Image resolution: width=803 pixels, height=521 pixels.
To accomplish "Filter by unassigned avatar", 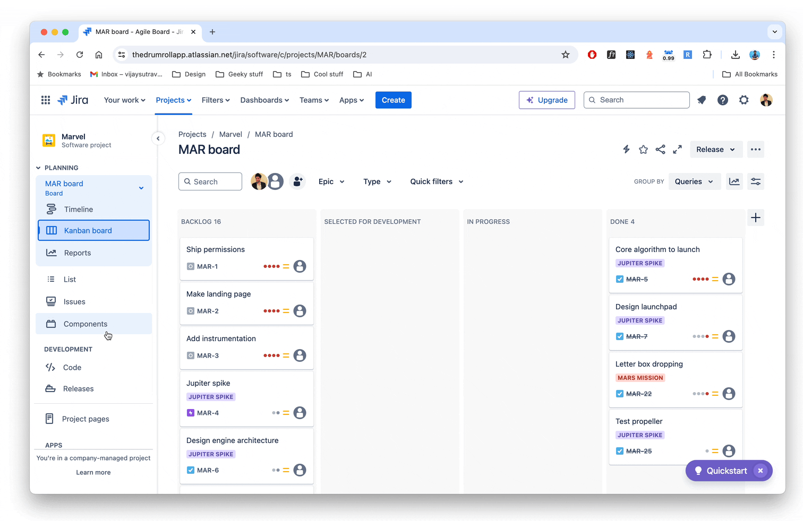I will pyautogui.click(x=275, y=181).
